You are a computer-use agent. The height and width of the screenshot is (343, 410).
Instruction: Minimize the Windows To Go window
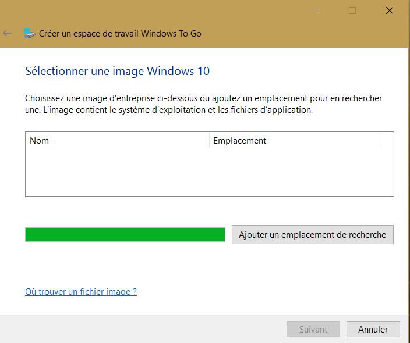click(316, 10)
